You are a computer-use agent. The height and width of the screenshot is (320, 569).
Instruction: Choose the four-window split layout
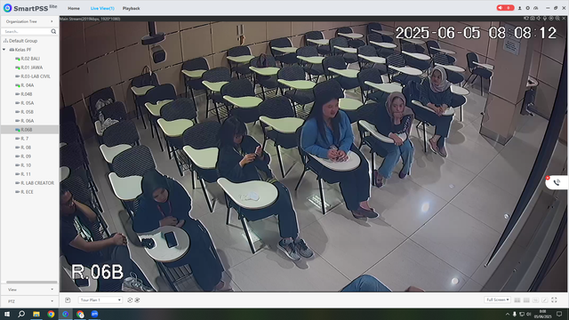(517, 300)
